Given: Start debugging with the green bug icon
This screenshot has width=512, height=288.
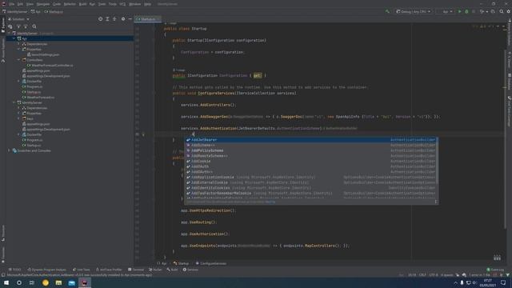Looking at the screenshot, I should tap(466, 11).
